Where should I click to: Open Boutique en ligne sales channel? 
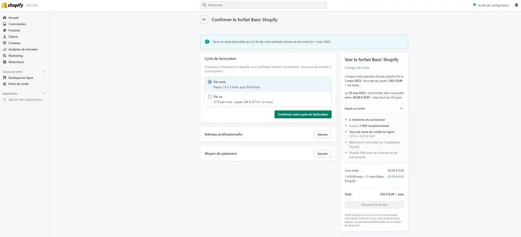coord(20,78)
